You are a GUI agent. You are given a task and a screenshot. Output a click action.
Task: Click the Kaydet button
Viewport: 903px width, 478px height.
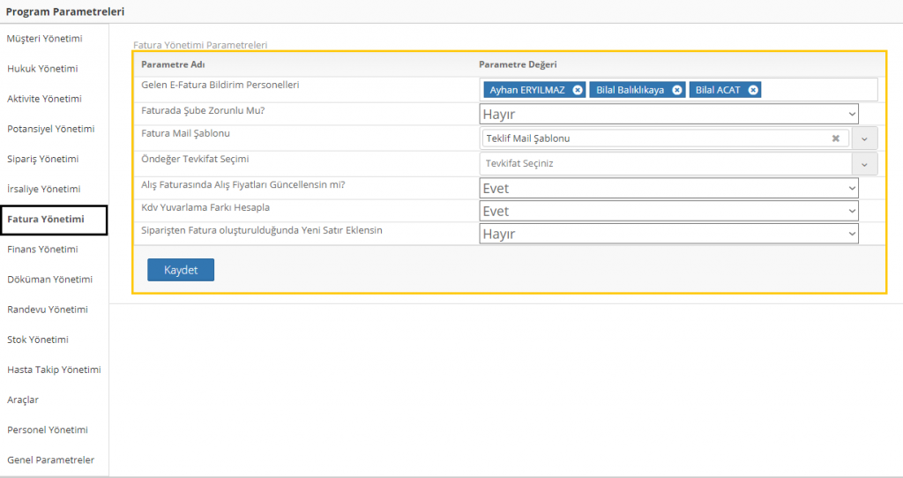click(181, 270)
